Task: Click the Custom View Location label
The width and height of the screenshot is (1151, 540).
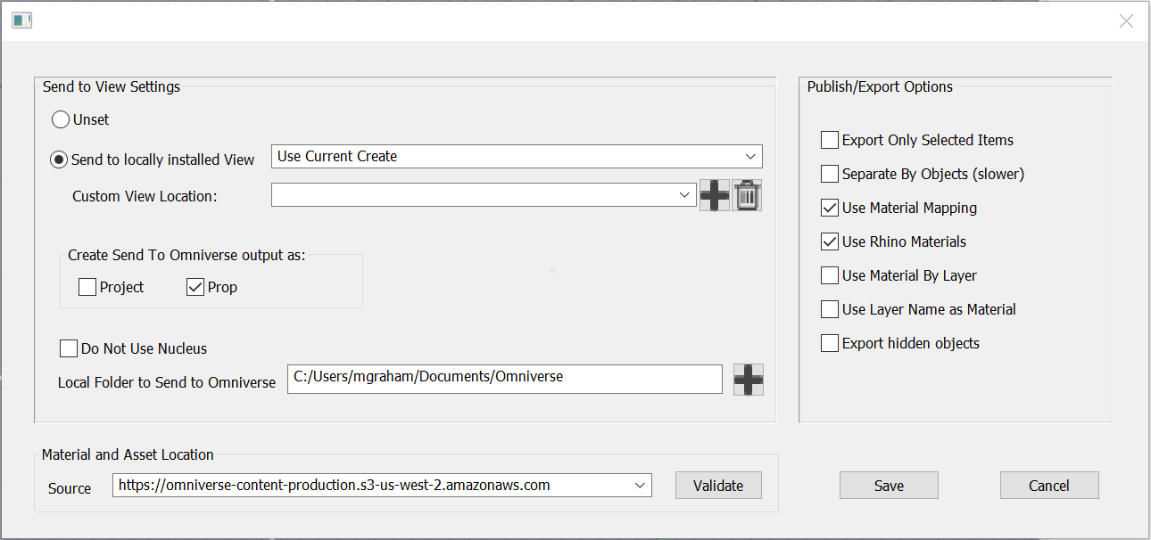Action: (x=145, y=196)
